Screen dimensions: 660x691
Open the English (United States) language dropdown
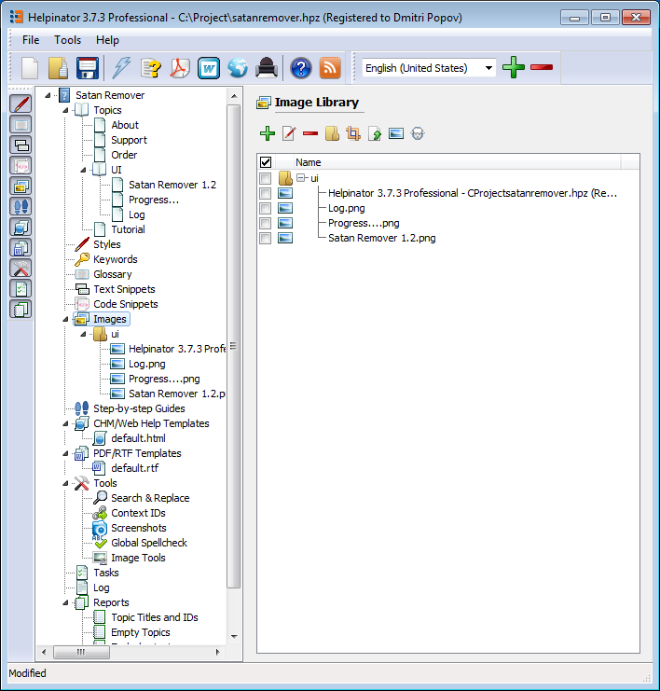point(488,68)
